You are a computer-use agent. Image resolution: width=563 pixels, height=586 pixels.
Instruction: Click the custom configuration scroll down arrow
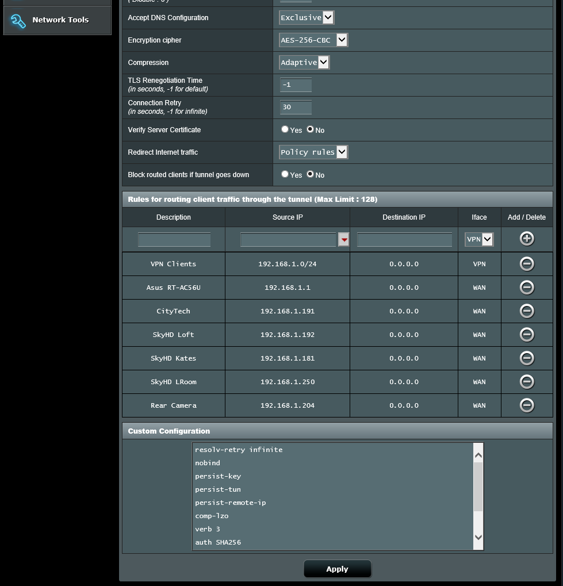click(478, 538)
